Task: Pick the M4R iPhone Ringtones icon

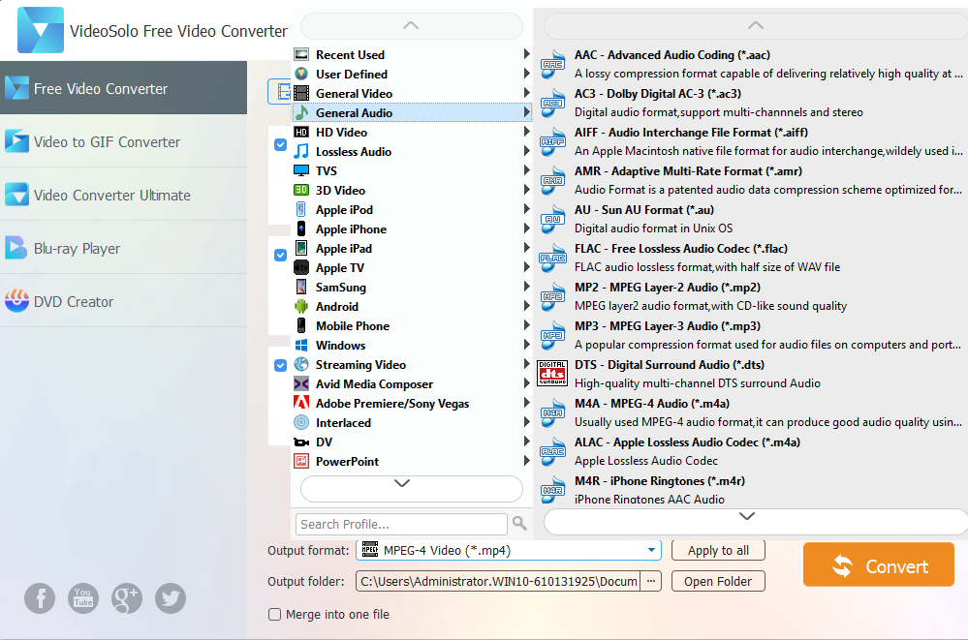Action: [552, 490]
